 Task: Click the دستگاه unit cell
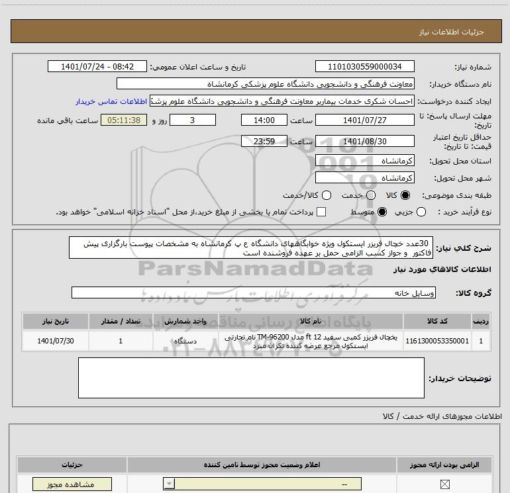pyautogui.click(x=185, y=341)
